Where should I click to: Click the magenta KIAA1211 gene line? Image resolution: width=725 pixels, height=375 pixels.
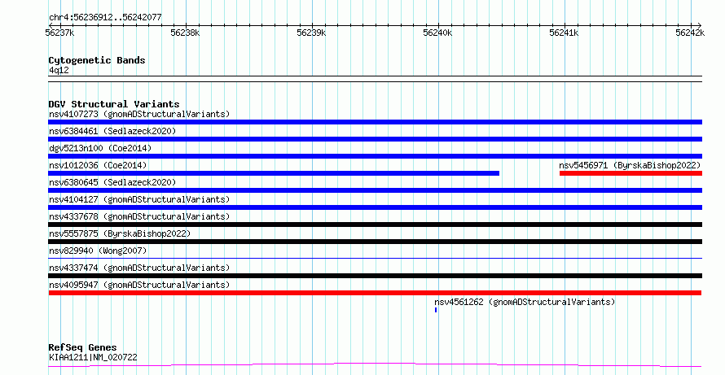pos(375,365)
